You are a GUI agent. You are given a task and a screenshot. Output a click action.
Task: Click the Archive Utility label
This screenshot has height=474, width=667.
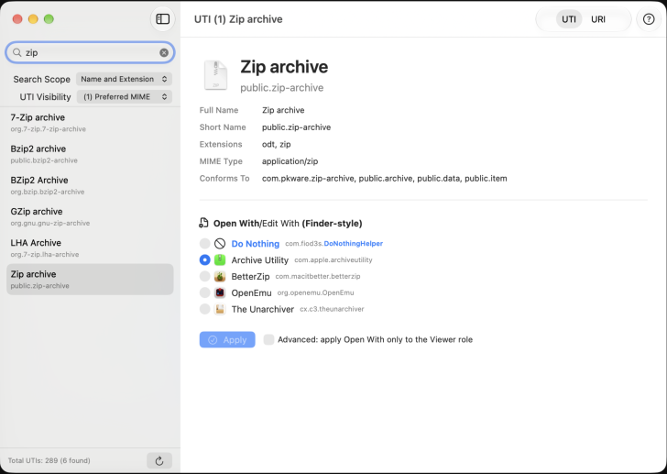260,260
